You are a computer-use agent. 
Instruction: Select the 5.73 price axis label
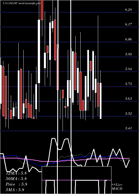tap(128, 84)
